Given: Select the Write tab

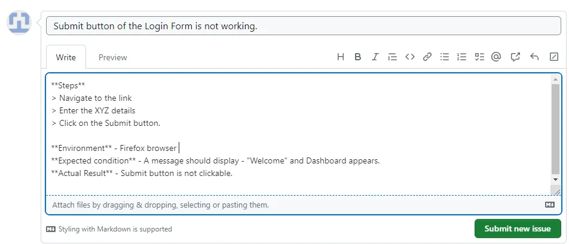Looking at the screenshot, I should coord(66,57).
